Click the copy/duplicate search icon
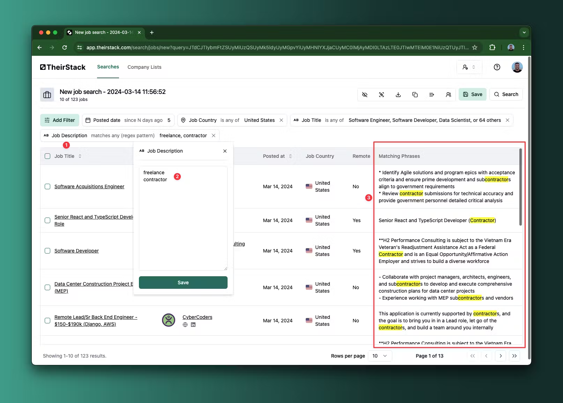The image size is (563, 403). 415,95
